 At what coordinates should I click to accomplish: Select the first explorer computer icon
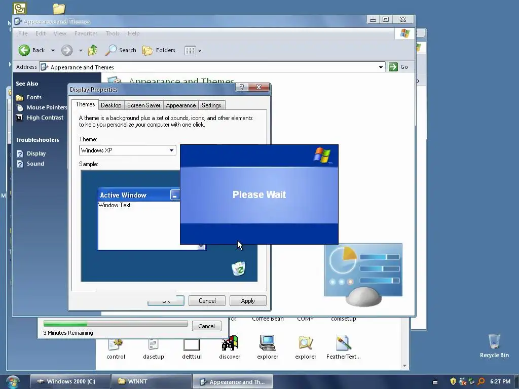pos(268,343)
